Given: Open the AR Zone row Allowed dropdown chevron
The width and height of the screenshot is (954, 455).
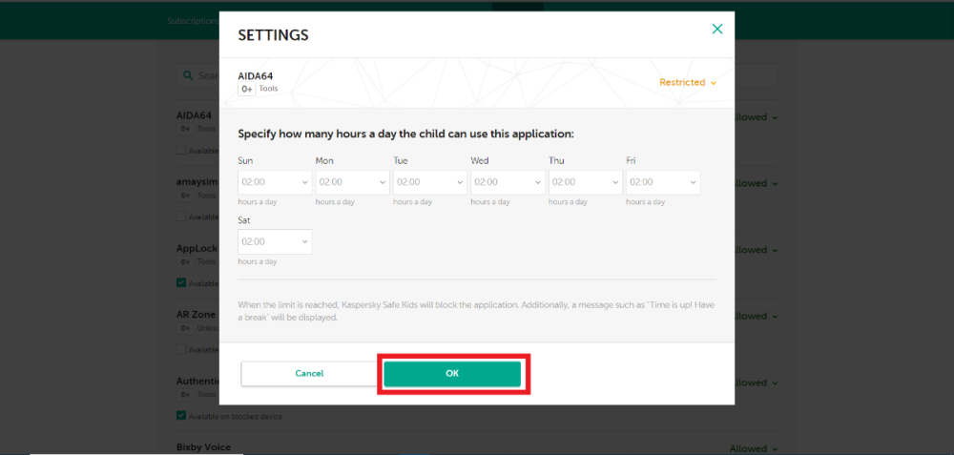Looking at the screenshot, I should pos(775,317).
